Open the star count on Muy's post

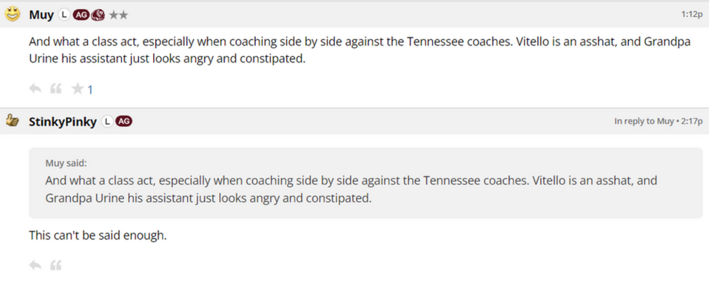click(x=90, y=89)
